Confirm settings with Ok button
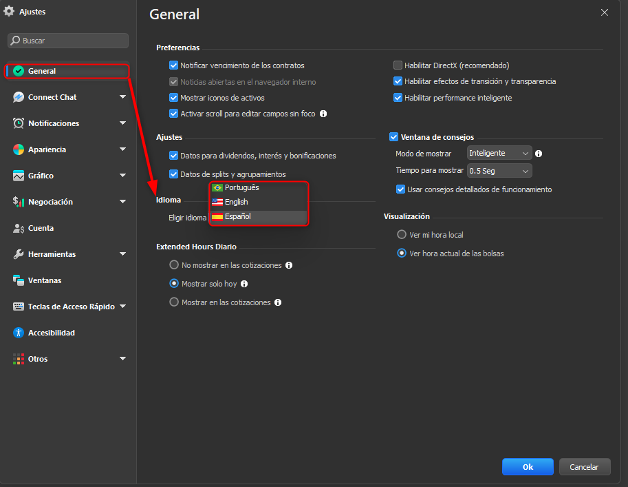Image resolution: width=628 pixels, height=487 pixels. (528, 467)
